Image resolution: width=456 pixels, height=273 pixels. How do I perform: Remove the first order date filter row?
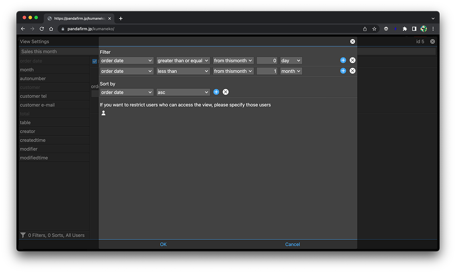click(x=352, y=60)
